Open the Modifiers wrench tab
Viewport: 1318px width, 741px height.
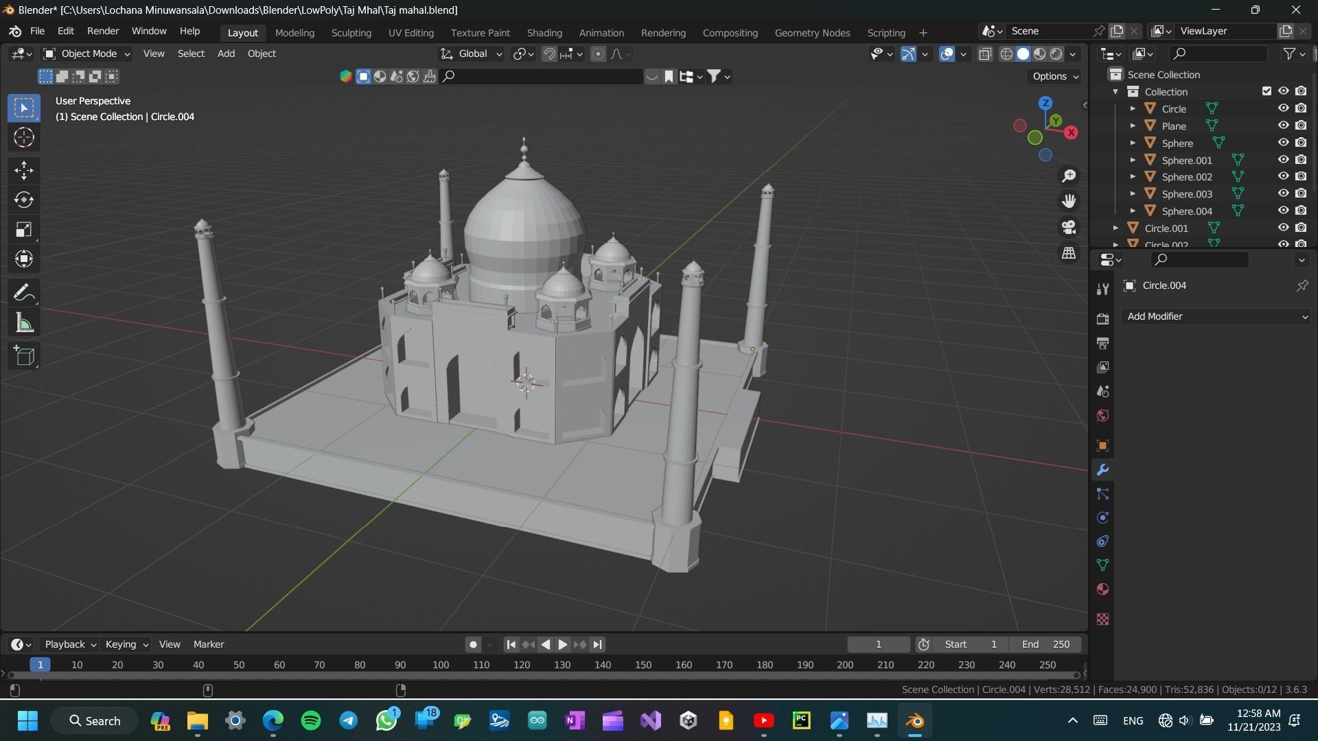pos(1102,470)
